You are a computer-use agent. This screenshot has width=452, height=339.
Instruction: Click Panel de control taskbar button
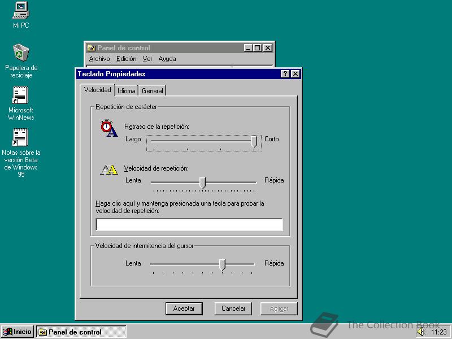[81, 332]
